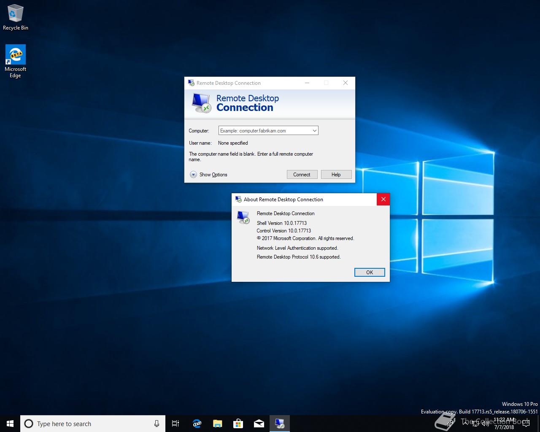
Task: Open the volume control tray icon
Action: click(x=486, y=424)
